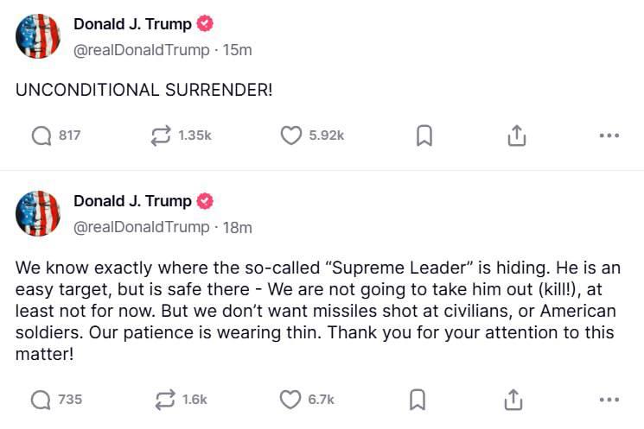
Task: Like the post showing 6.7k likes
Action: click(x=291, y=399)
